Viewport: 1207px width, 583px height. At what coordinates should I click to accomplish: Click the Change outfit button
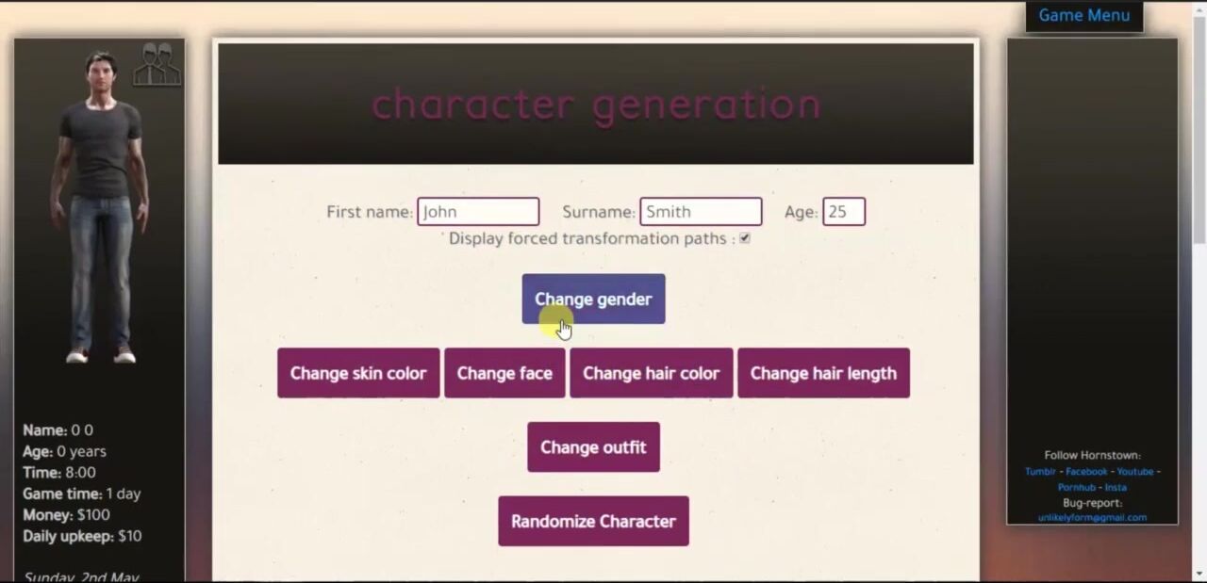pos(593,447)
